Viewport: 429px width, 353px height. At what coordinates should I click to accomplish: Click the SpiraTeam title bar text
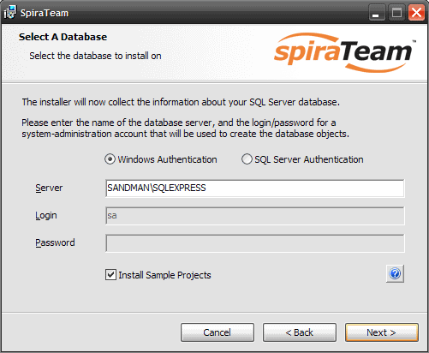point(45,13)
